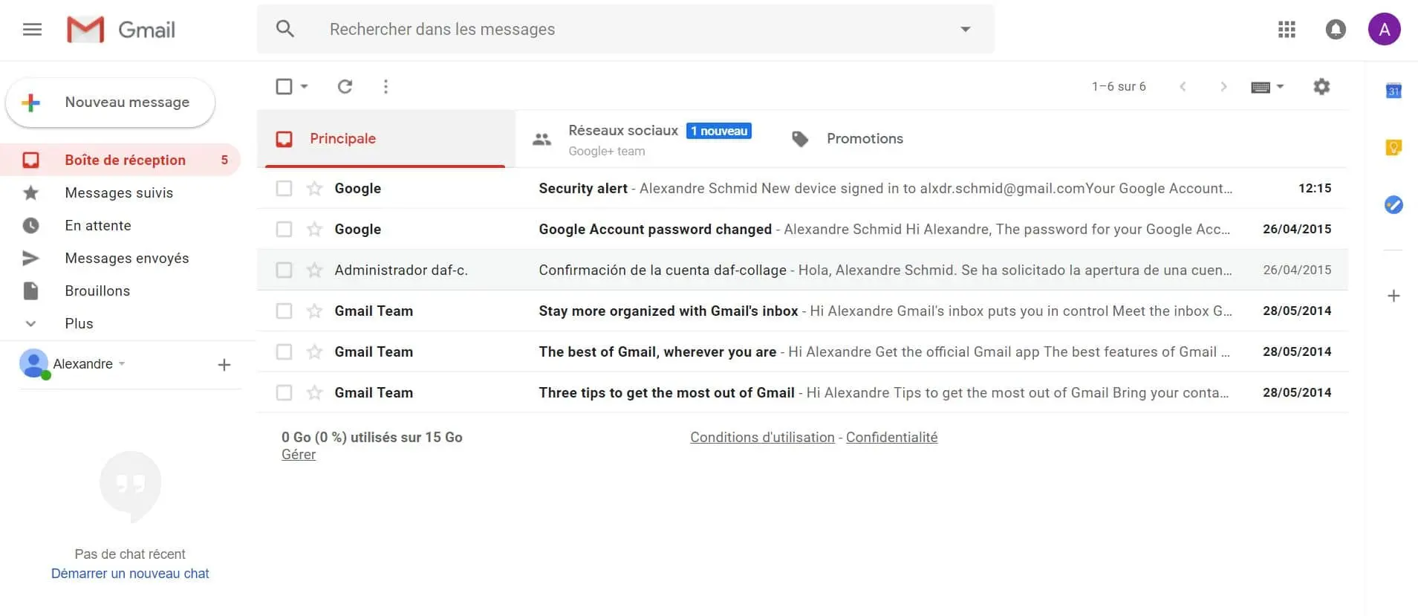1418x616 pixels.
Task: Check the Three tips Gmail Team email
Action: [x=284, y=392]
